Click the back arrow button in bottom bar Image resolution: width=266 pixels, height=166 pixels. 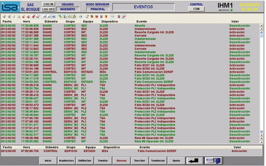[195, 160]
